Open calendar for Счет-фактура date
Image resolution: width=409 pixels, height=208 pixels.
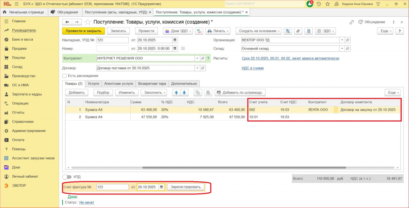(162, 187)
